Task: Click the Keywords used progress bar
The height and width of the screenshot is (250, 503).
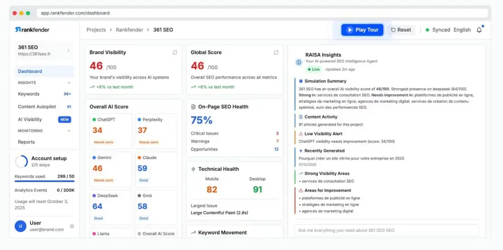Action: coord(44,181)
